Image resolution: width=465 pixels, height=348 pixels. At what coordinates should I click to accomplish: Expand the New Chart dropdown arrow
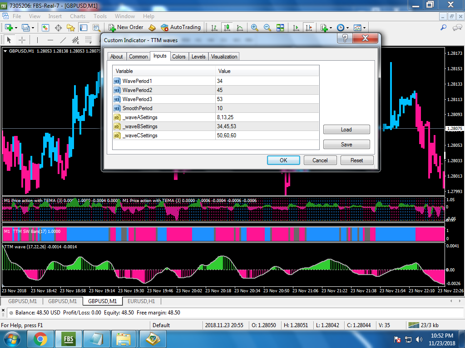click(x=16, y=28)
